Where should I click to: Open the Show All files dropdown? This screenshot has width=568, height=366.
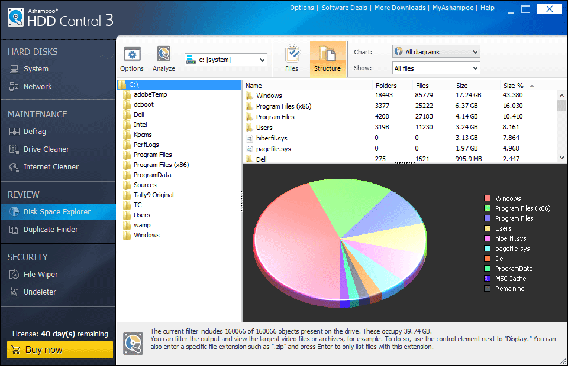coord(436,68)
